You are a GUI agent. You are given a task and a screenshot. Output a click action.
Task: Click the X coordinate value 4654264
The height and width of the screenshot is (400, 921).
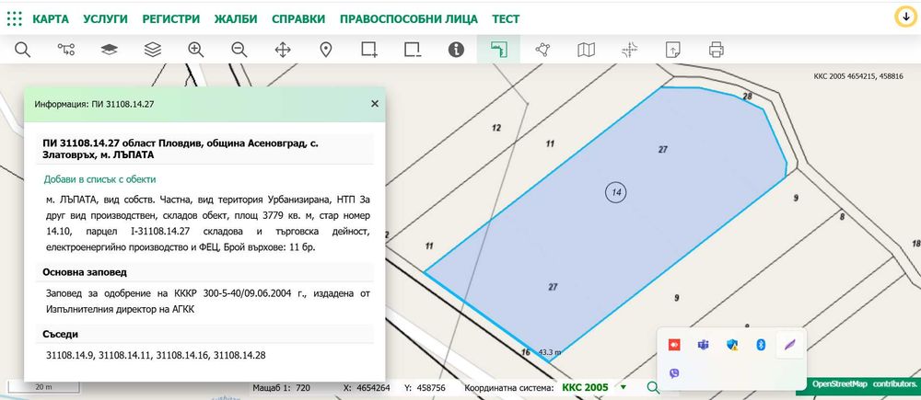(373, 388)
